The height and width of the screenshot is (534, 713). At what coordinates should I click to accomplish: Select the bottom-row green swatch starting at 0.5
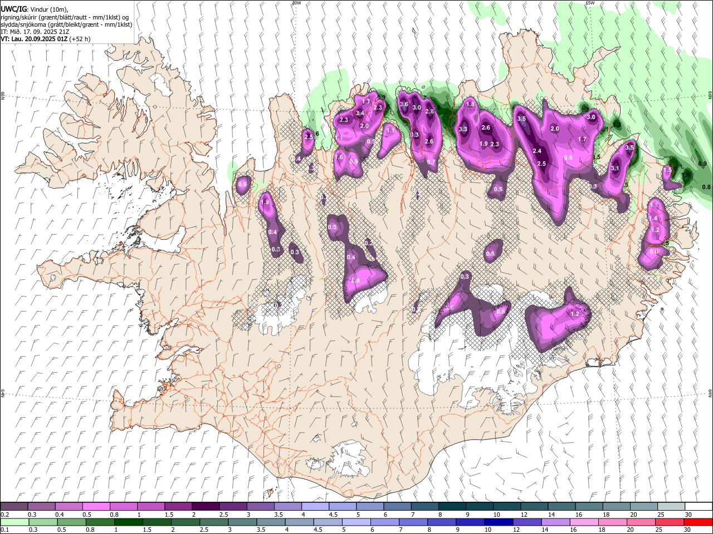(71, 522)
